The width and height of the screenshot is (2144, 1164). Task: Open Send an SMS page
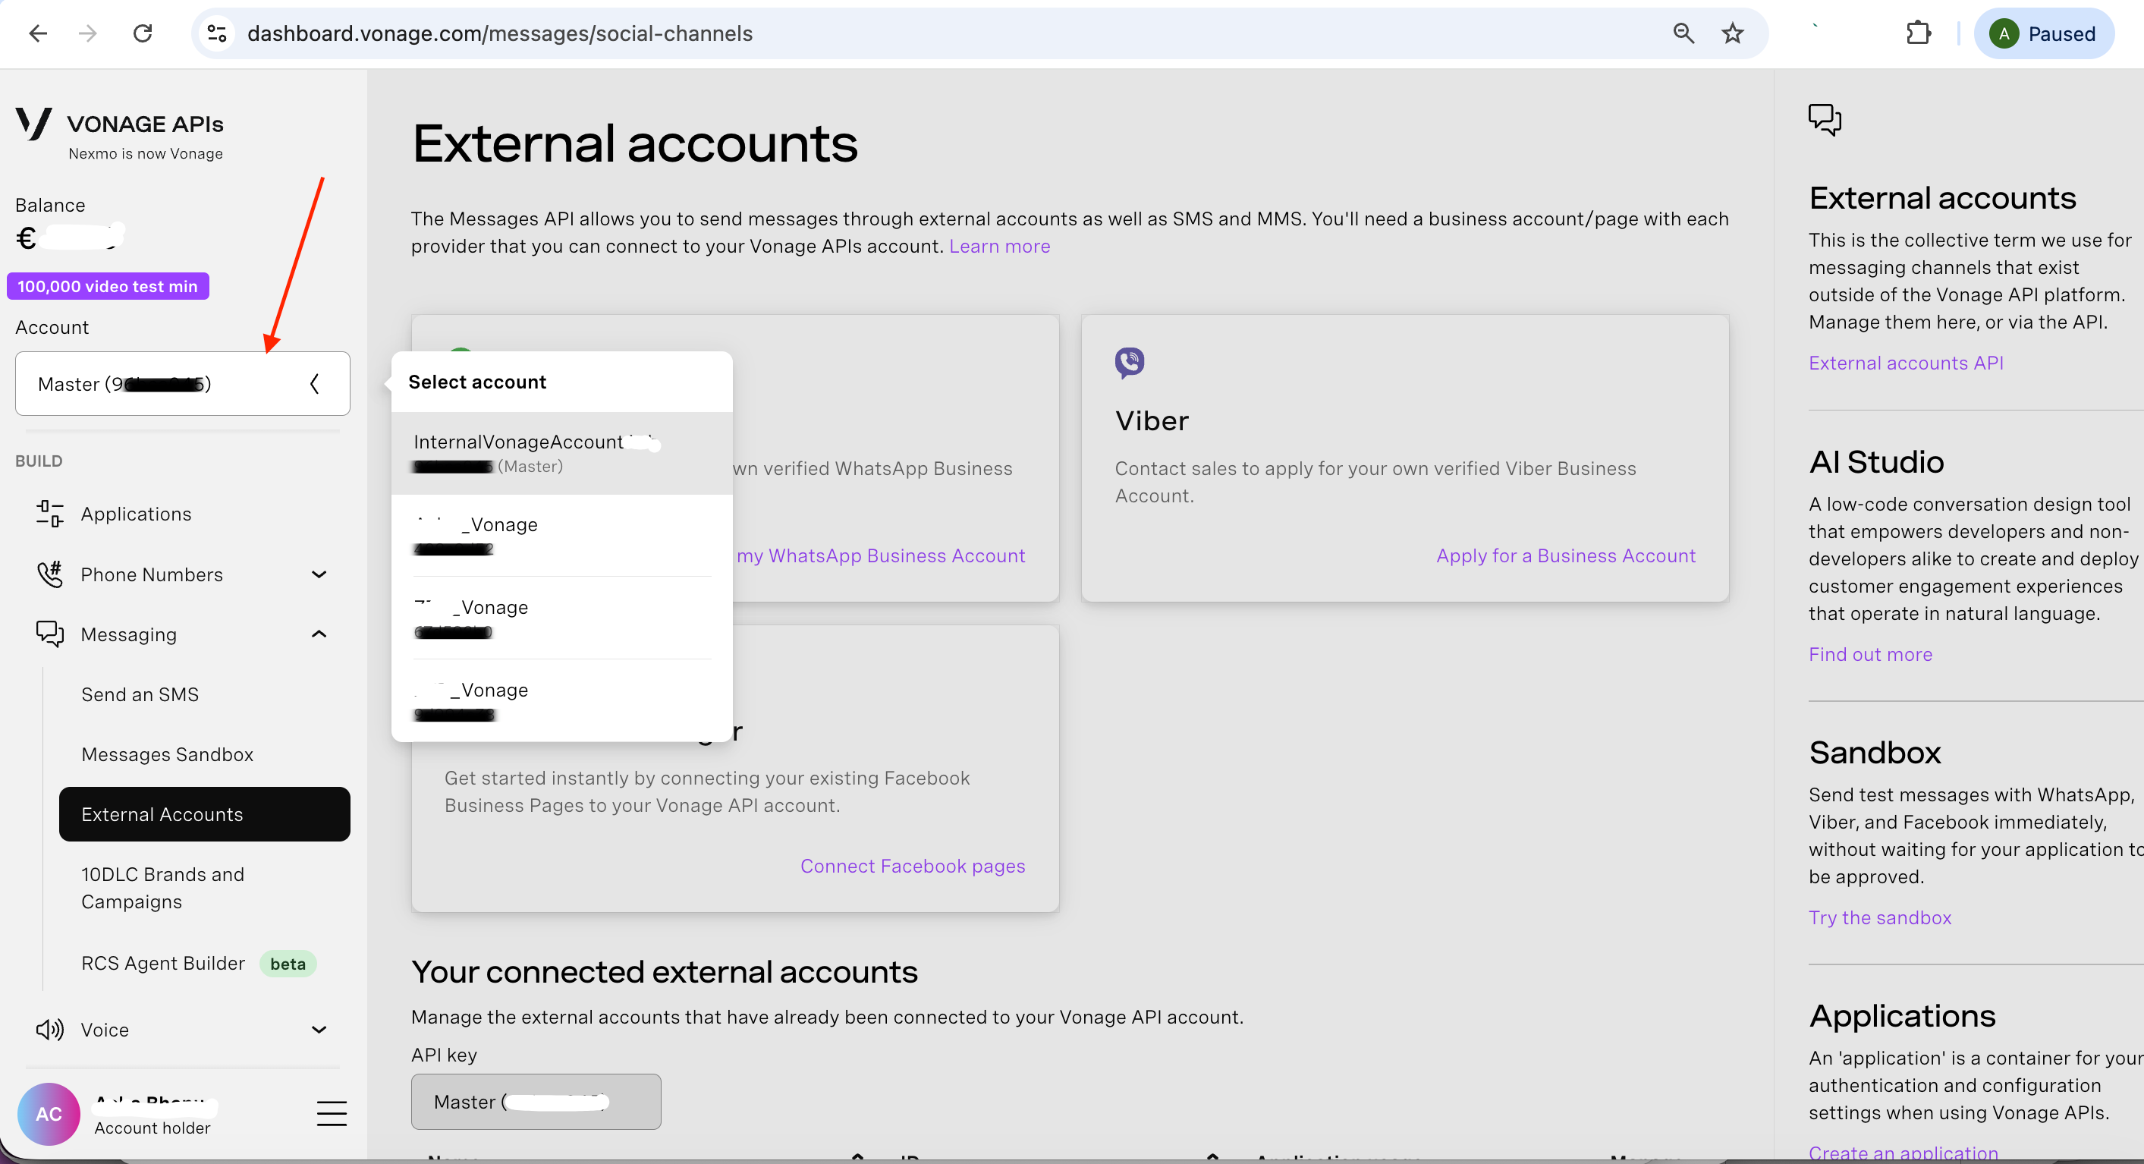click(x=140, y=694)
